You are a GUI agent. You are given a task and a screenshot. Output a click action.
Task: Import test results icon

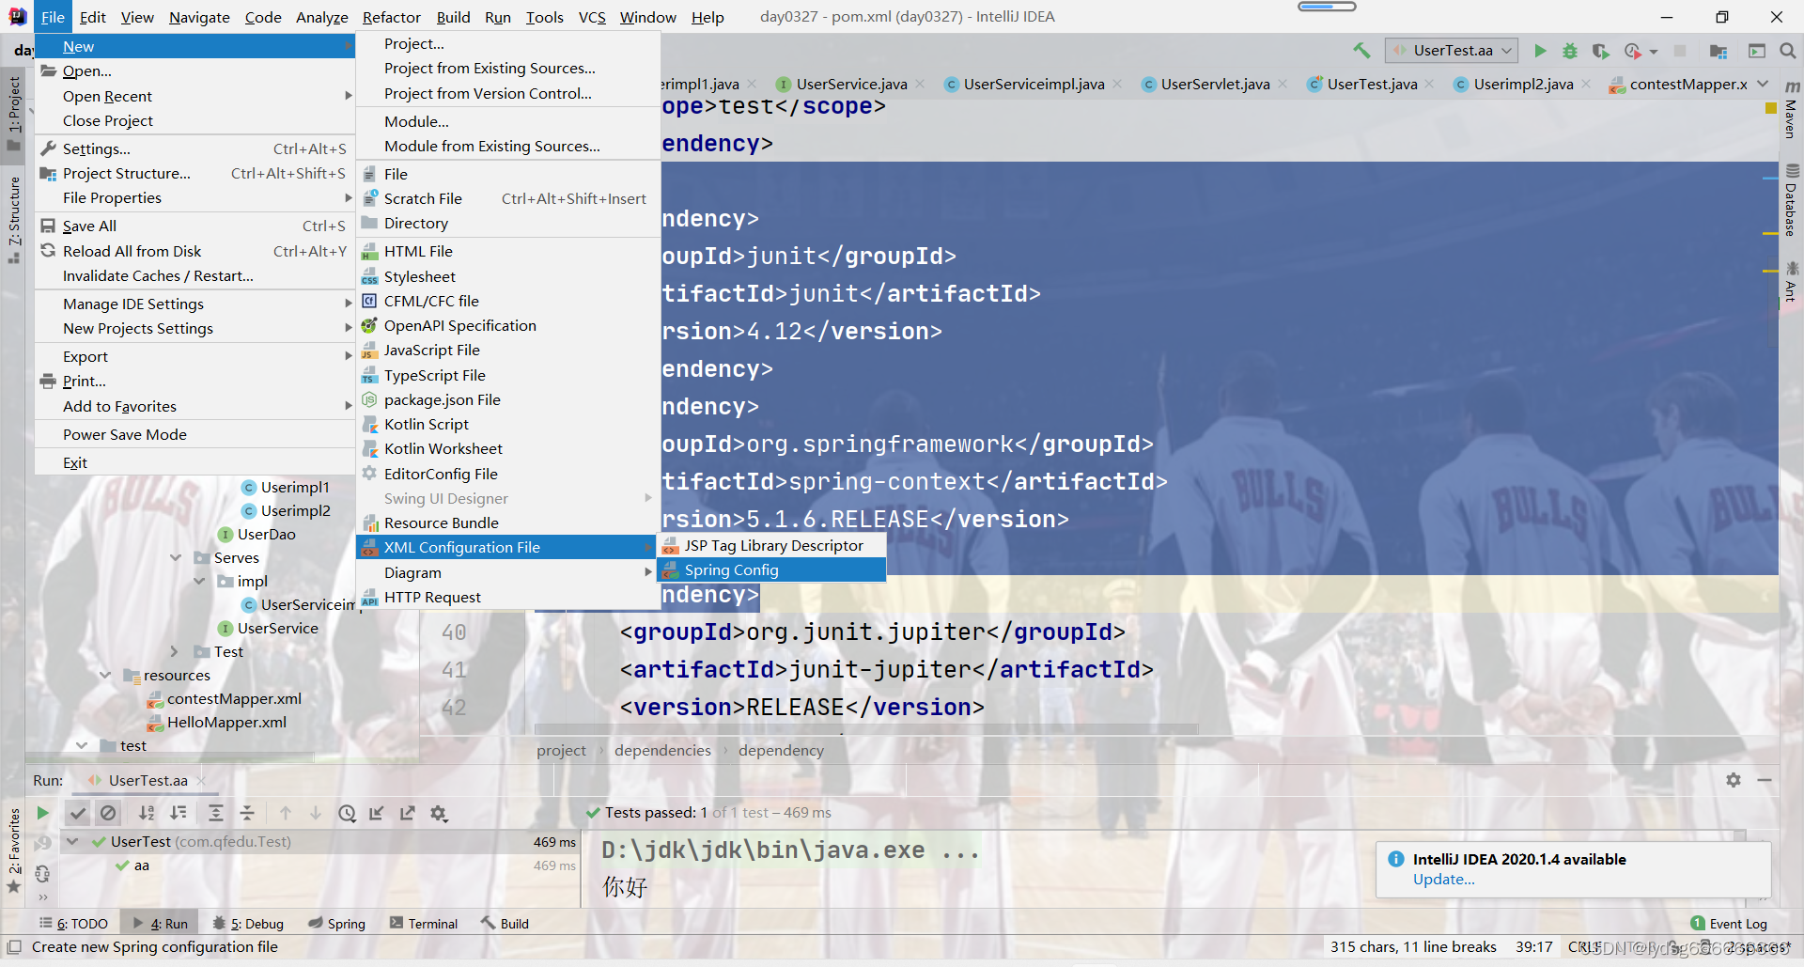point(377,813)
